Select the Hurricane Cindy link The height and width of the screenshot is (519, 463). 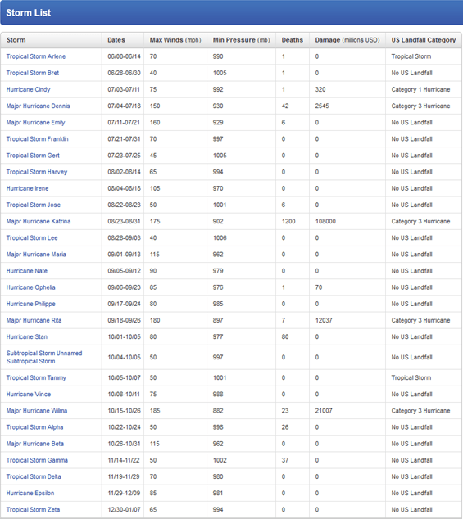pyautogui.click(x=28, y=90)
